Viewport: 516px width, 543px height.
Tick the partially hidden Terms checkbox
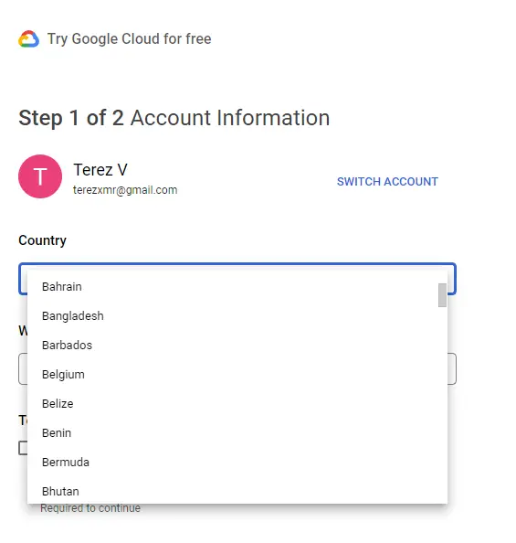click(23, 448)
